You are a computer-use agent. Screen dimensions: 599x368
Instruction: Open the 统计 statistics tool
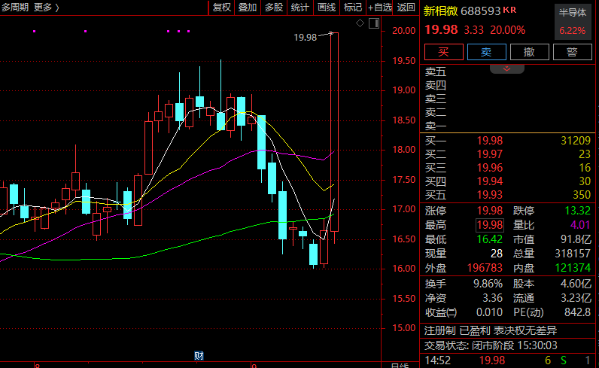click(x=299, y=8)
